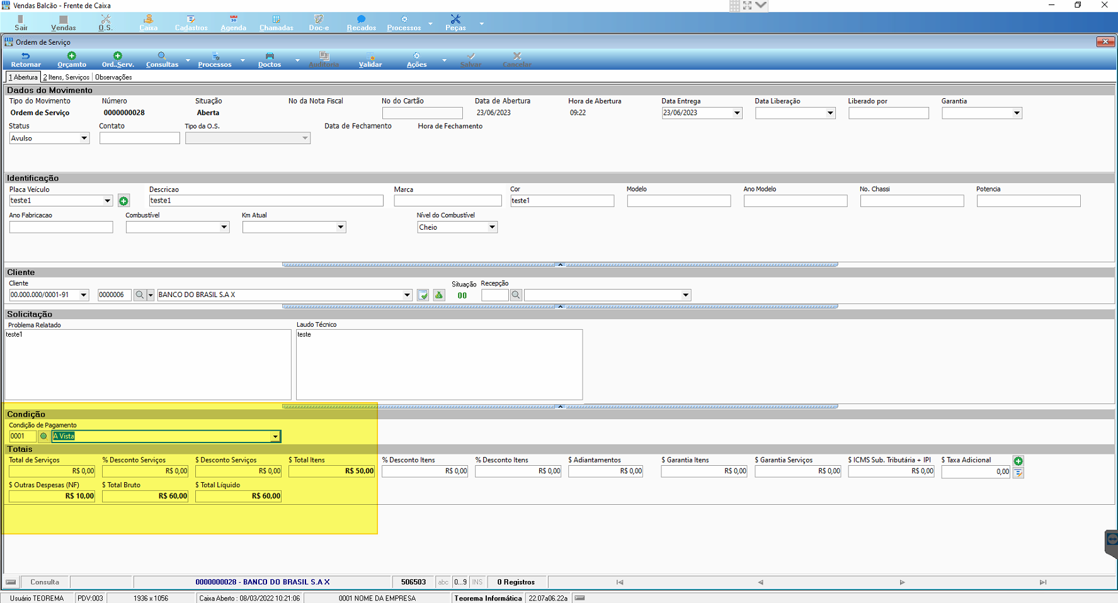Click the No do Cartão field
The width and height of the screenshot is (1118, 603).
click(x=422, y=113)
